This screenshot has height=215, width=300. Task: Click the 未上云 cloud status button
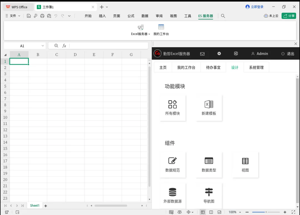tap(271, 16)
